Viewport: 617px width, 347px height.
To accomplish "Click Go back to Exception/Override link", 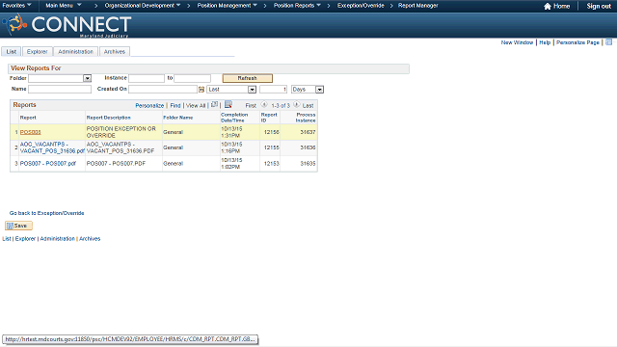I will pos(47,213).
